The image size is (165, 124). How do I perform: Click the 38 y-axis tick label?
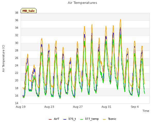[16, 13]
